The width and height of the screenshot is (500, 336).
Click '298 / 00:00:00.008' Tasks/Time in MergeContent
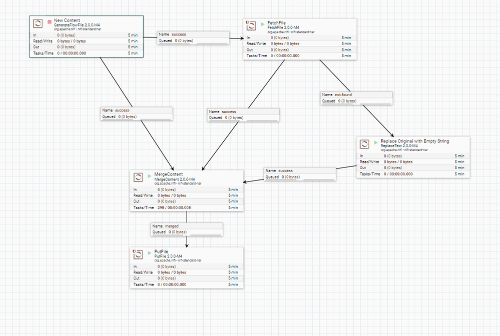(174, 207)
